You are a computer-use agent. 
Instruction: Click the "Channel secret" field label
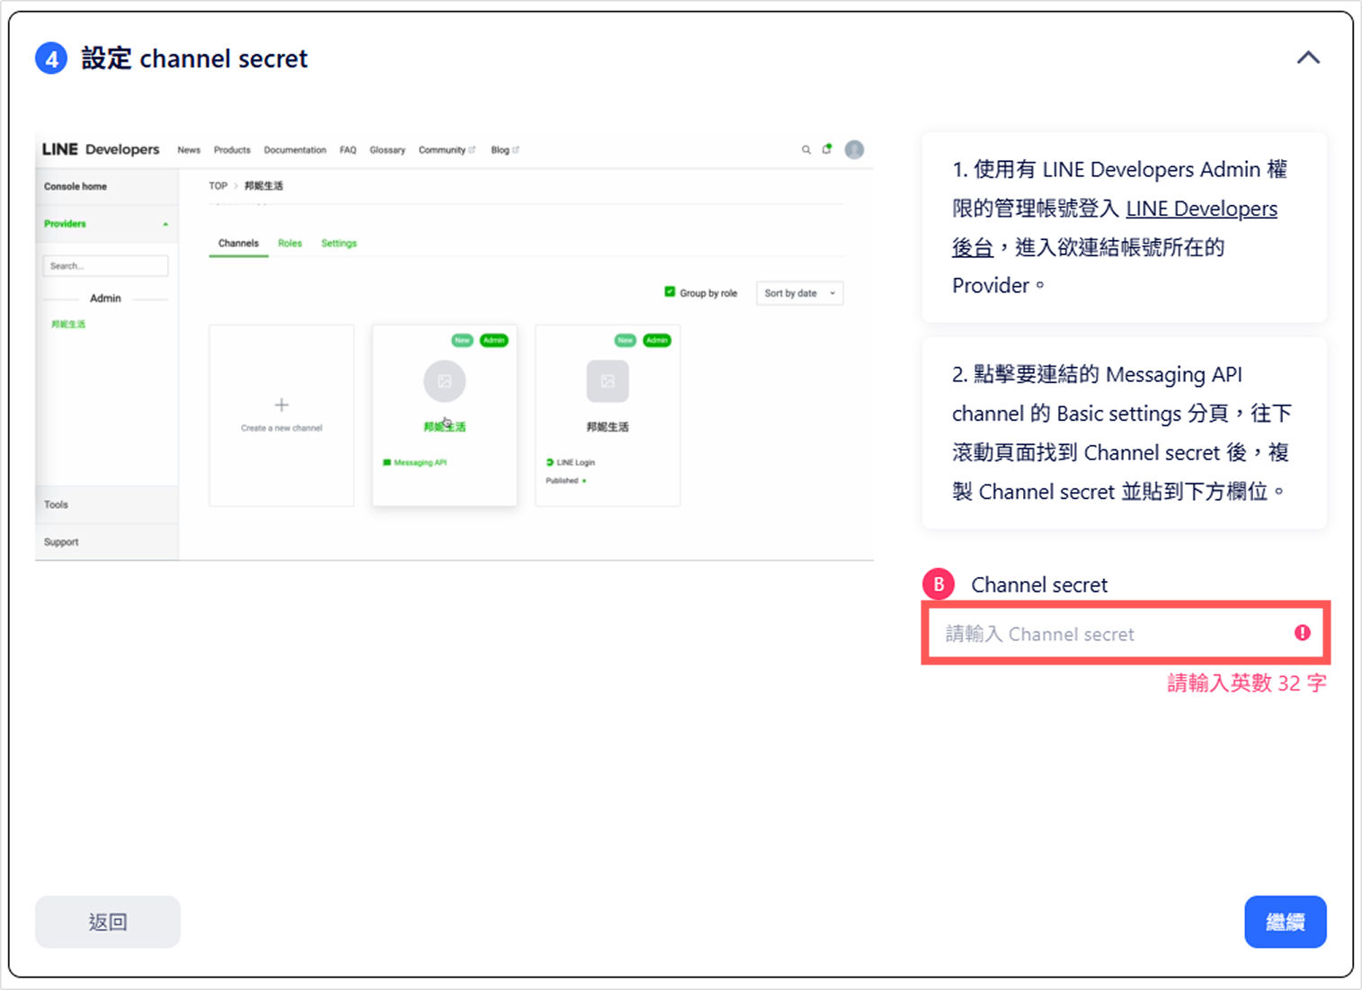1039,584
